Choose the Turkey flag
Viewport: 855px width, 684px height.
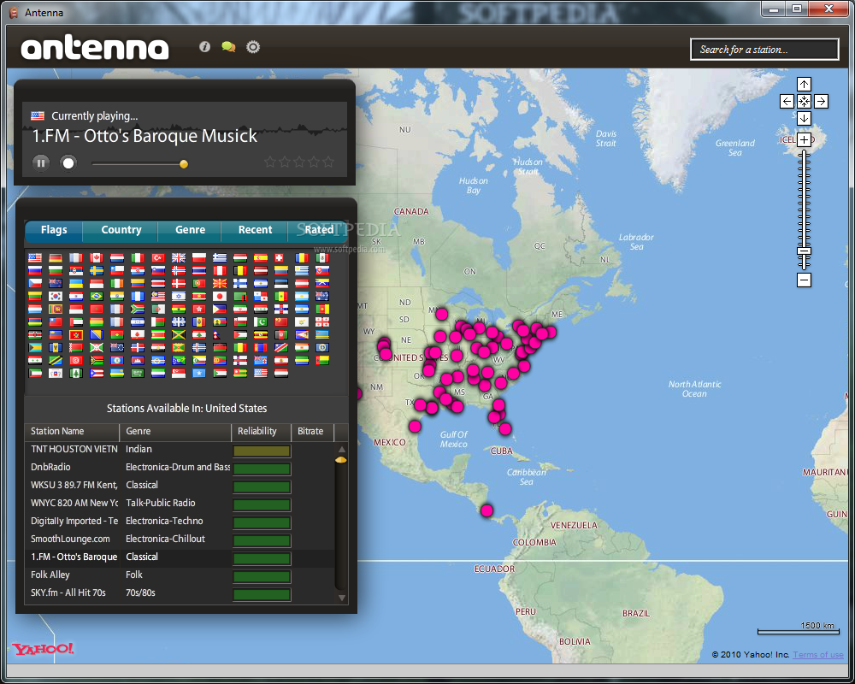pyautogui.click(x=158, y=257)
